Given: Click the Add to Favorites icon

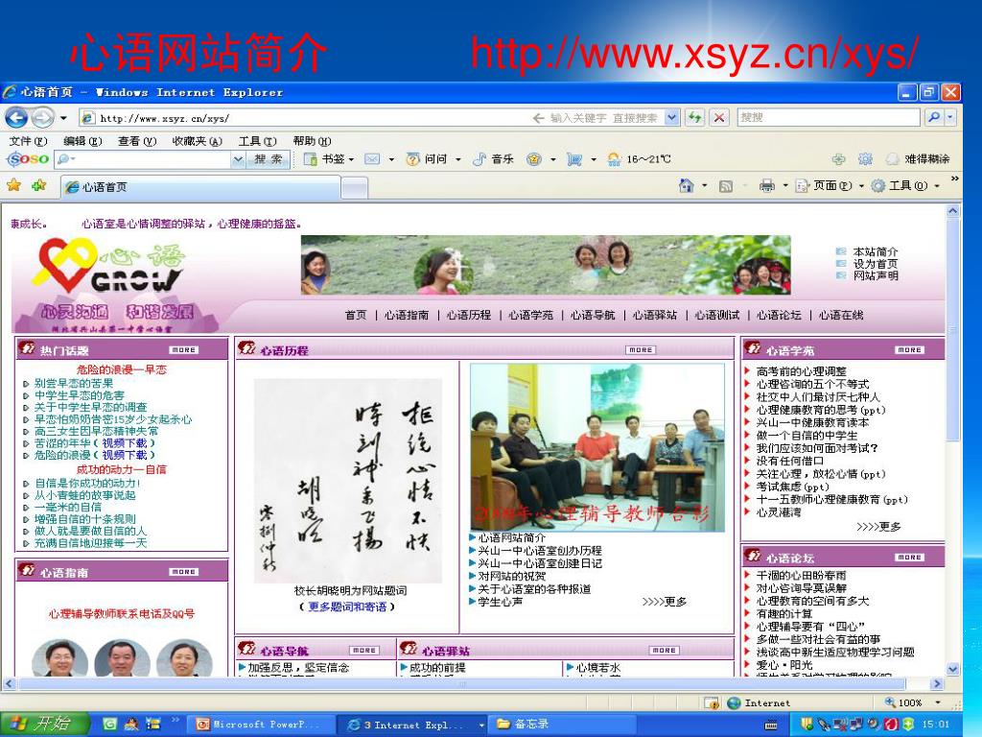Looking at the screenshot, I should [x=38, y=185].
